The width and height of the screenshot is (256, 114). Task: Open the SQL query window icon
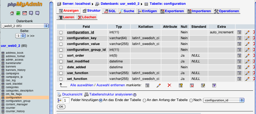[24, 13]
